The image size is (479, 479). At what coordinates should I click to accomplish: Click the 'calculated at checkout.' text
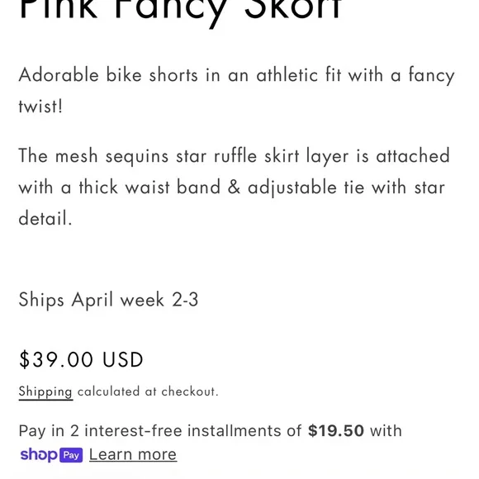click(x=148, y=391)
